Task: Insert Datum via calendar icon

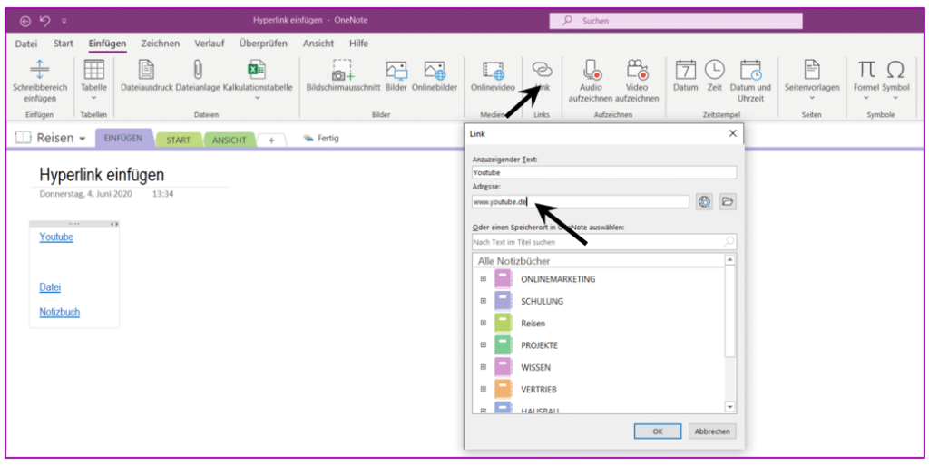Action: coord(686,70)
